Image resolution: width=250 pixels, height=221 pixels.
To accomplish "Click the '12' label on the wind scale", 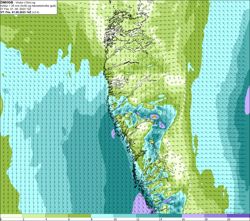I will coord(138,219).
